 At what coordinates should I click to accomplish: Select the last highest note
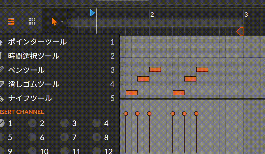(x=202, y=69)
